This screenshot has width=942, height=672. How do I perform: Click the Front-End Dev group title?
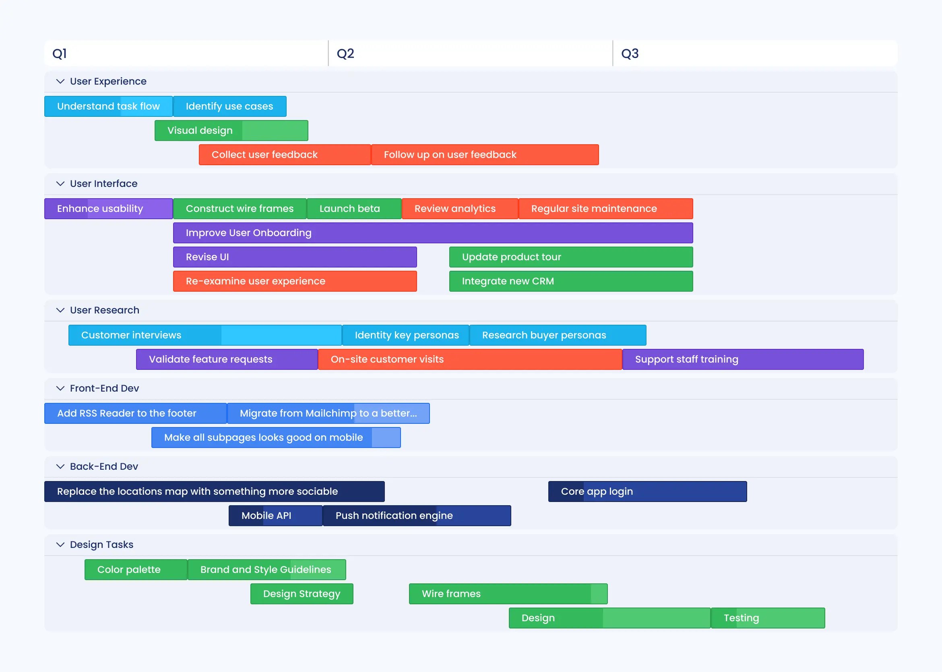point(105,388)
